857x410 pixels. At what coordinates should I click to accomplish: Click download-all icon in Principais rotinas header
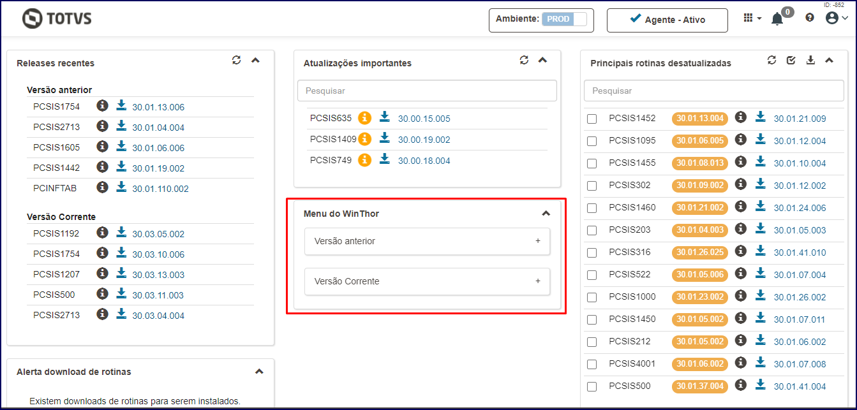(x=810, y=60)
